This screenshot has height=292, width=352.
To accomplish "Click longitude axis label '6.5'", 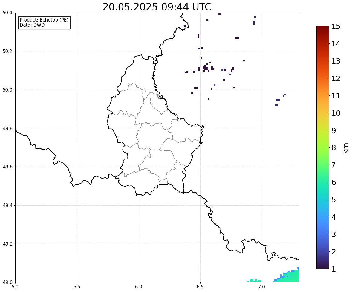I will (x=200, y=287).
